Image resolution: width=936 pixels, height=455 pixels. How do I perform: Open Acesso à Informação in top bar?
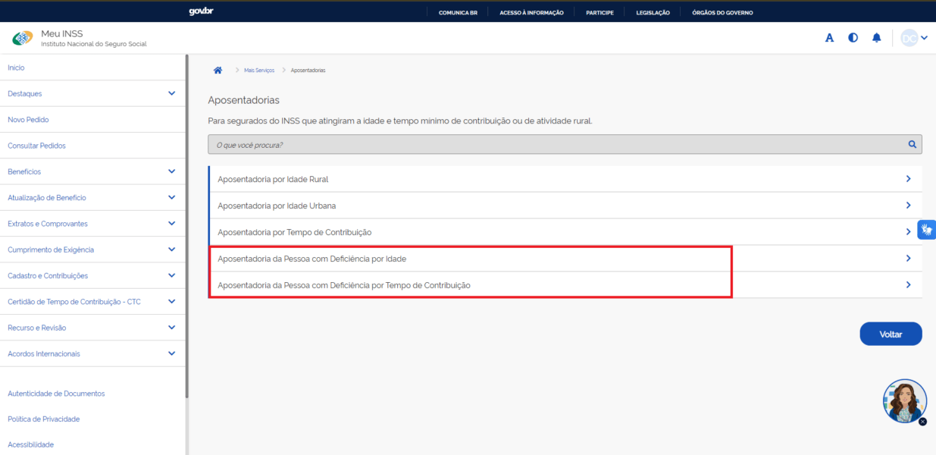coord(531,12)
